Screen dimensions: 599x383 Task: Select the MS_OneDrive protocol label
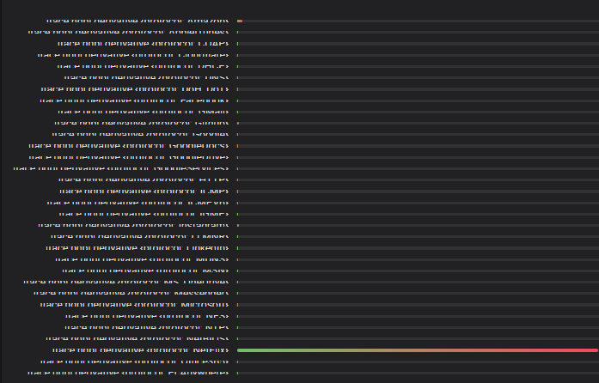point(126,283)
